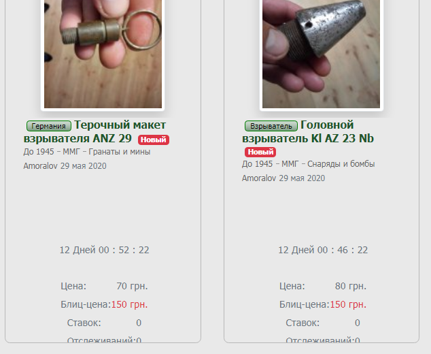Screen dimensions: 431x354
Task: Click red Новый badge on Kl AZ 23 listing
Action: pos(260,152)
